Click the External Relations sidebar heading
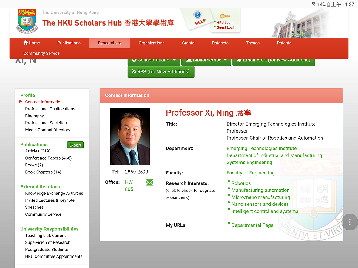358x268 pixels. click(40, 187)
